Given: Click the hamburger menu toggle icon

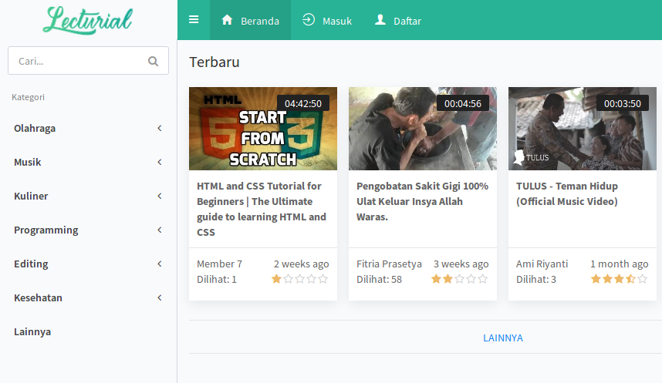Looking at the screenshot, I should click(x=194, y=20).
